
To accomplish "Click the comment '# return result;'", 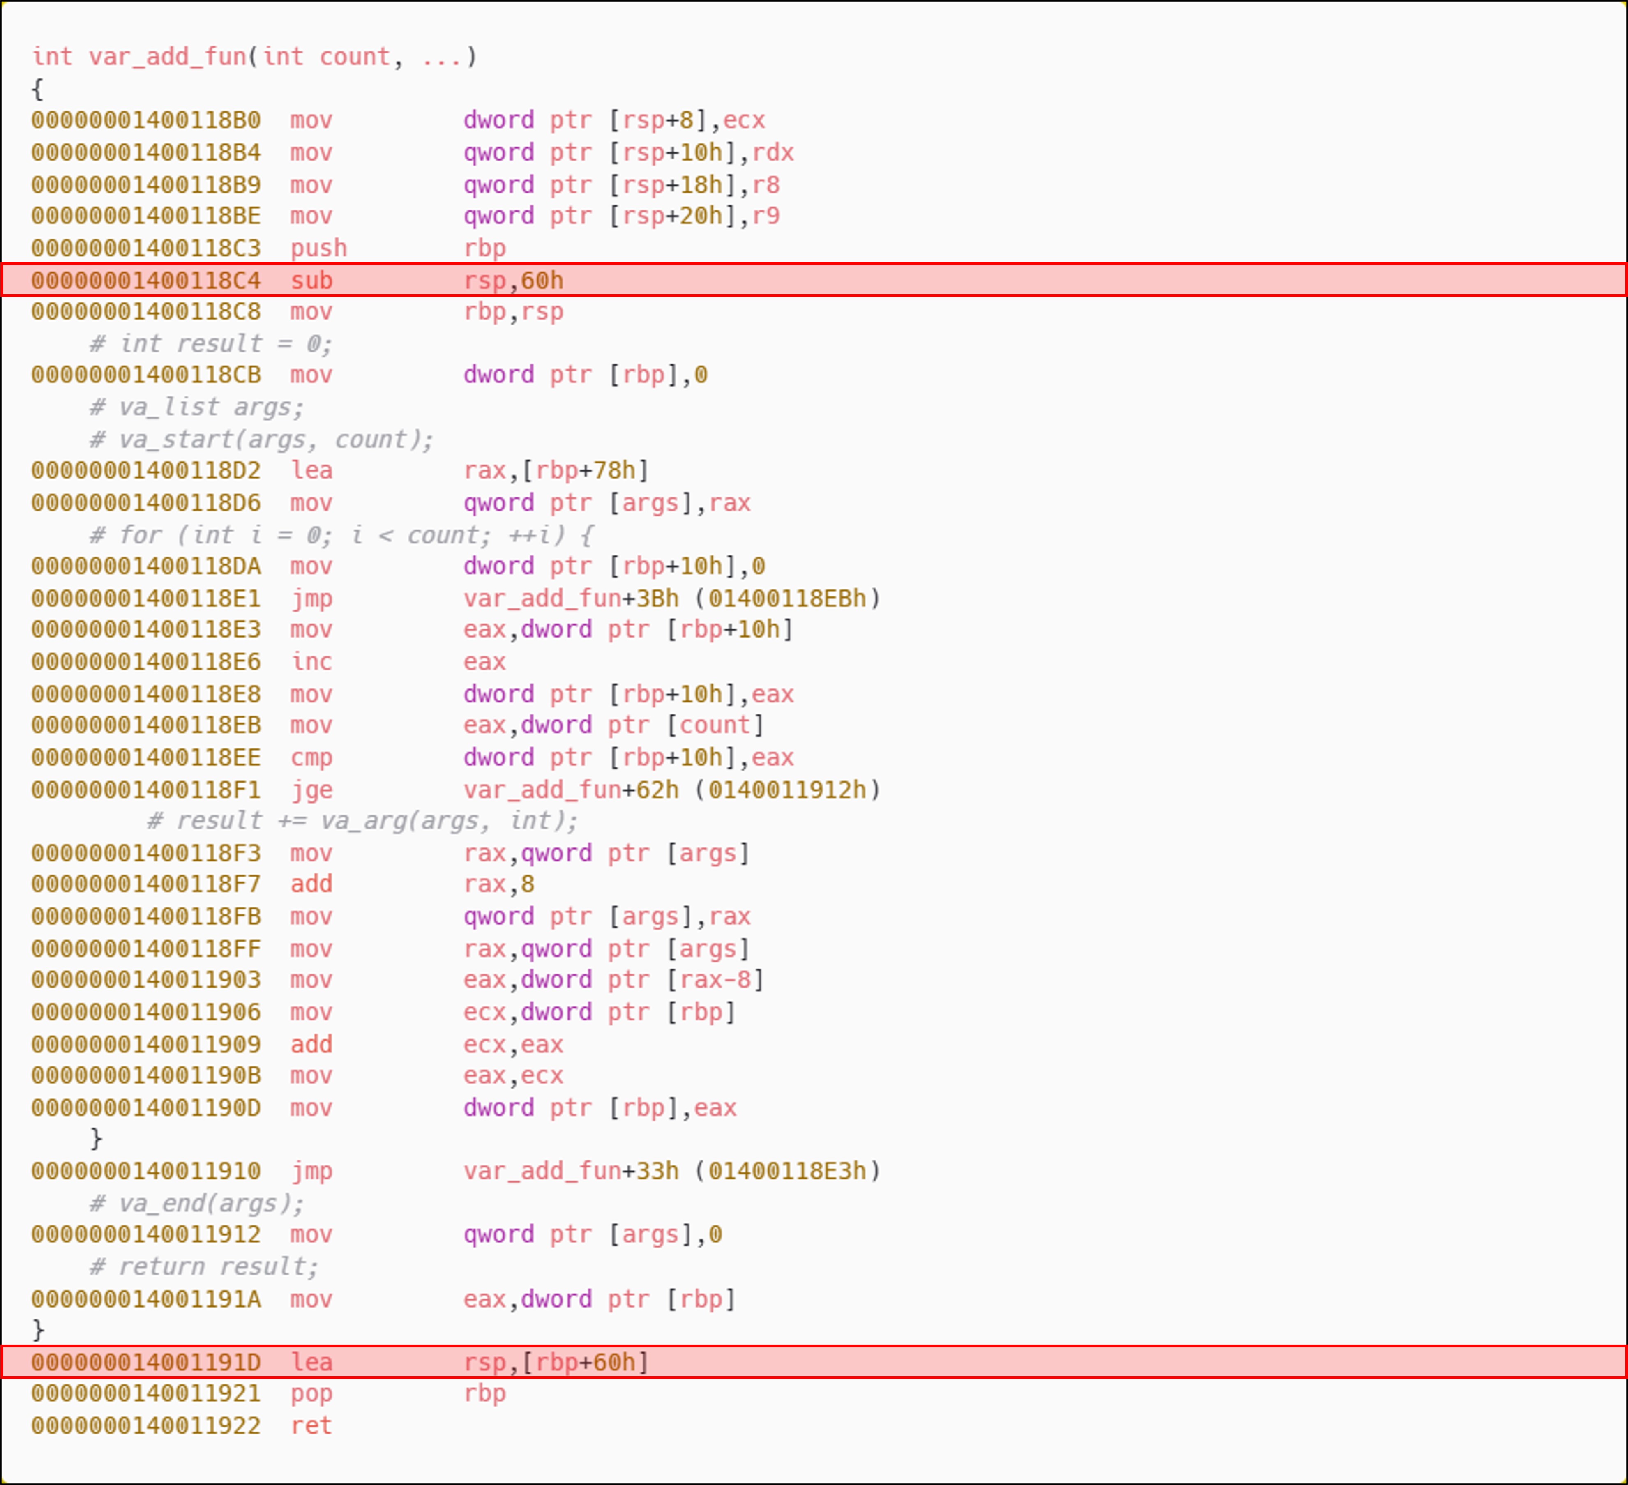I will [x=203, y=1266].
